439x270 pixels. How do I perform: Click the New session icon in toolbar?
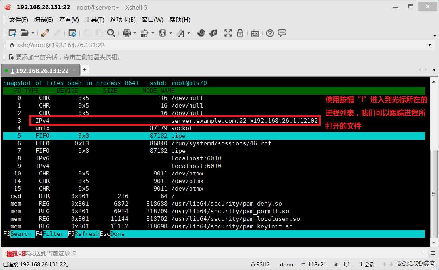click(x=12, y=33)
